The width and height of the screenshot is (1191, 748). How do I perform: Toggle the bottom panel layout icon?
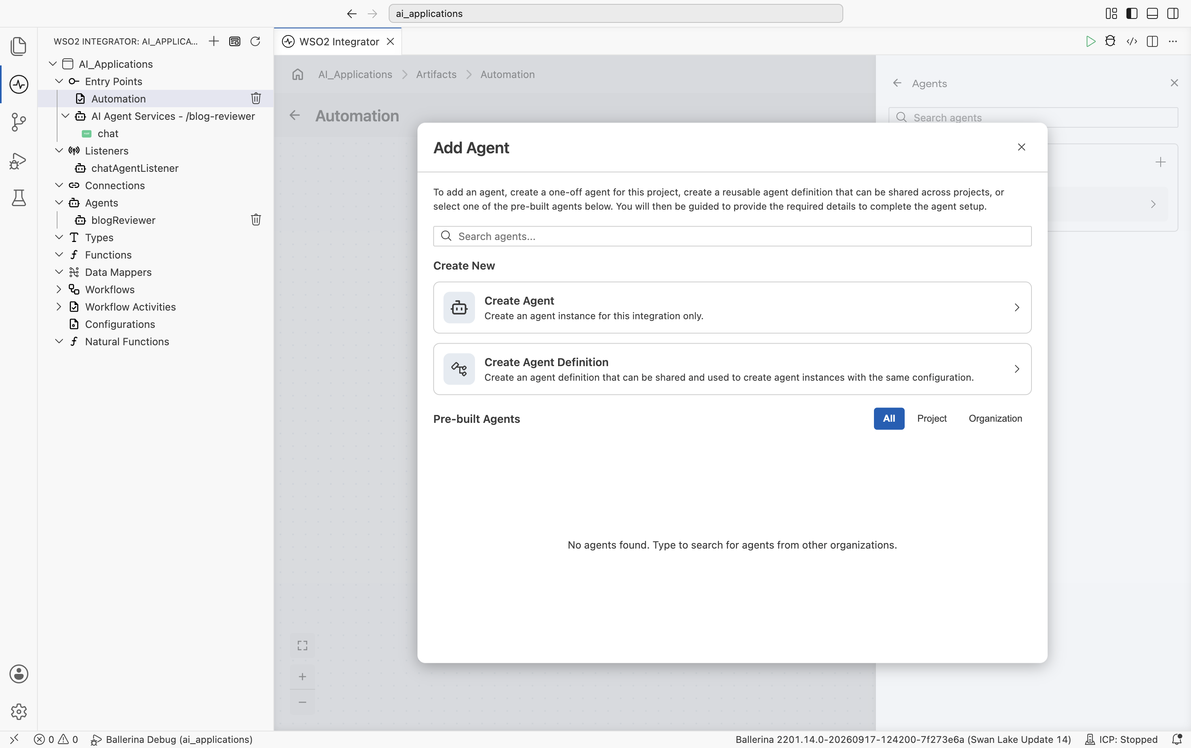click(x=1152, y=13)
